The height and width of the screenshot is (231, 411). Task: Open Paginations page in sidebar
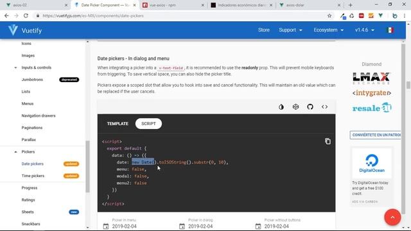pos(31,128)
